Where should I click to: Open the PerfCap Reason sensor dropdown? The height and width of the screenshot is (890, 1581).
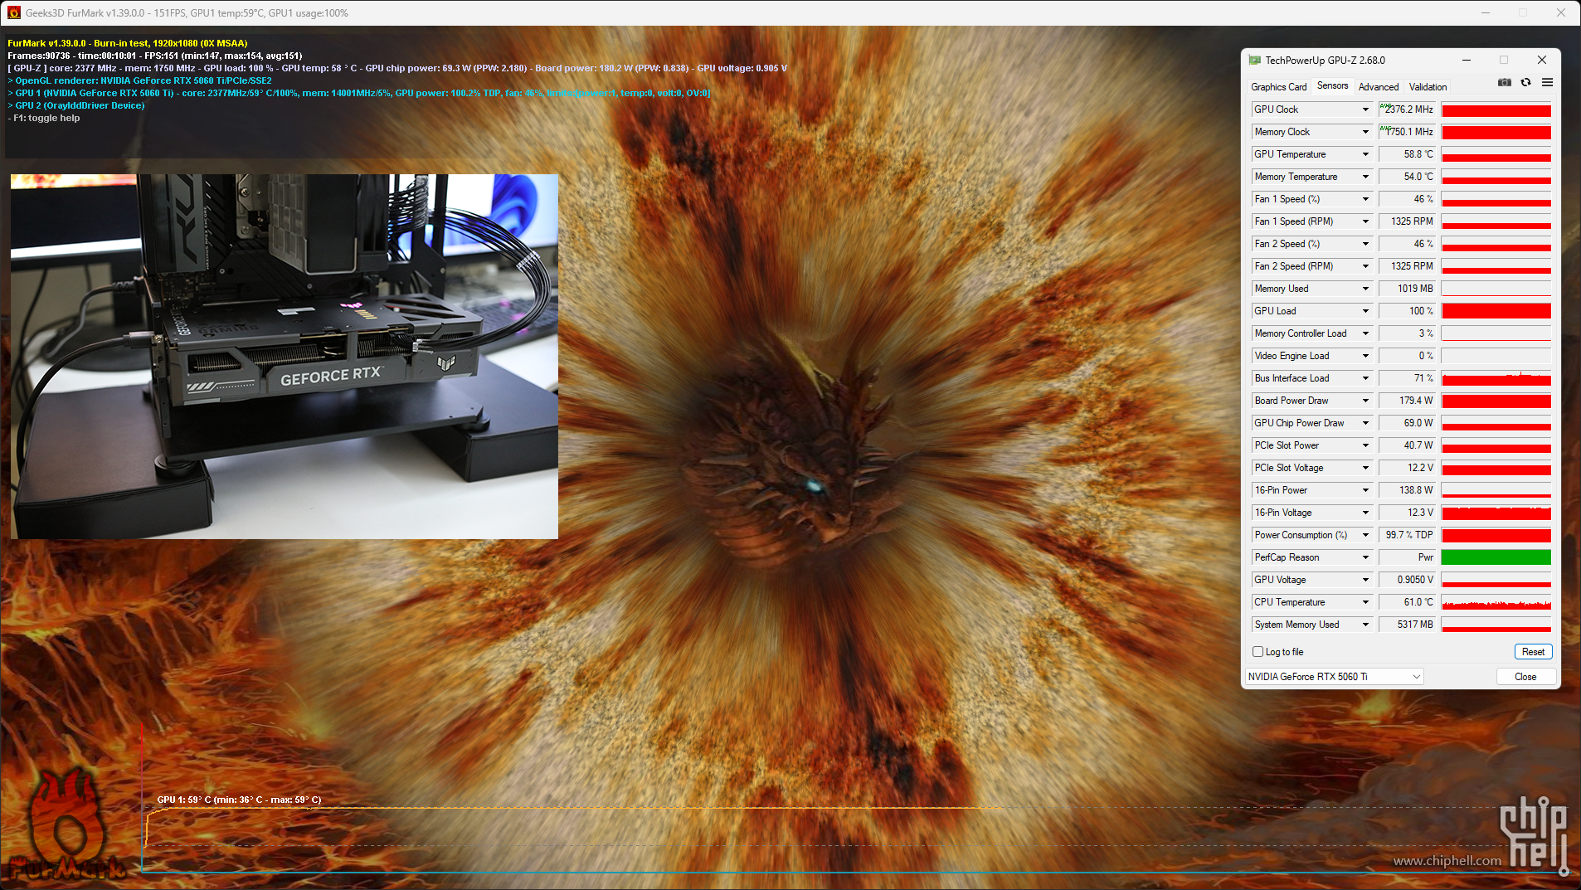pos(1365,557)
